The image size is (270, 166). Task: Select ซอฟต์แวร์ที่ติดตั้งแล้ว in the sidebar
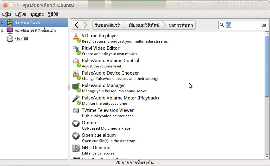pos(35,31)
